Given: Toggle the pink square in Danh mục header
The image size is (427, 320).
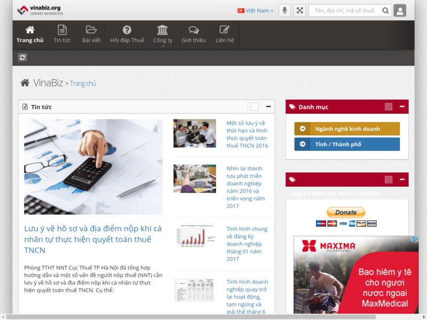Looking at the screenshot, I should tap(389, 107).
